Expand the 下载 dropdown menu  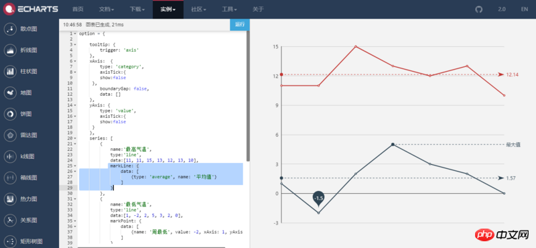click(x=137, y=9)
